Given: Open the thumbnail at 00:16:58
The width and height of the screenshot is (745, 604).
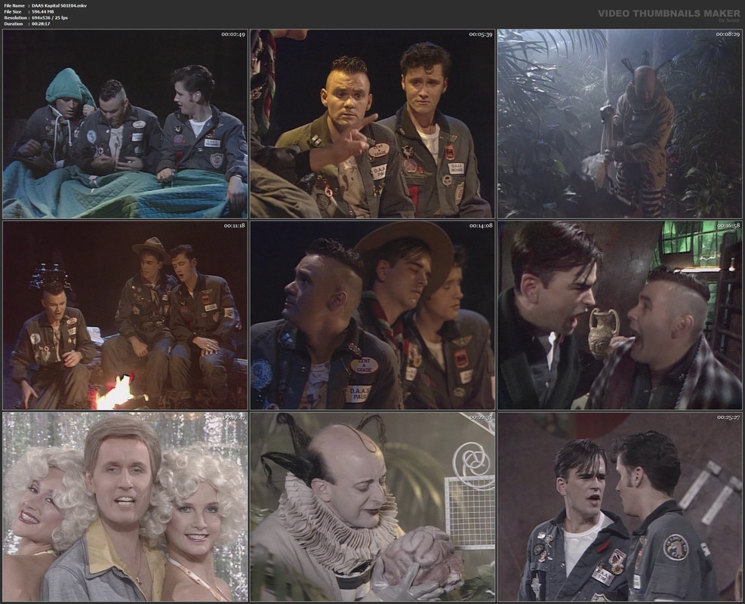Looking at the screenshot, I should point(620,315).
